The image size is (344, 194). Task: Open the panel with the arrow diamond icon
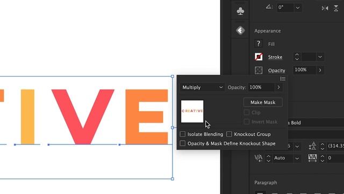(240, 30)
